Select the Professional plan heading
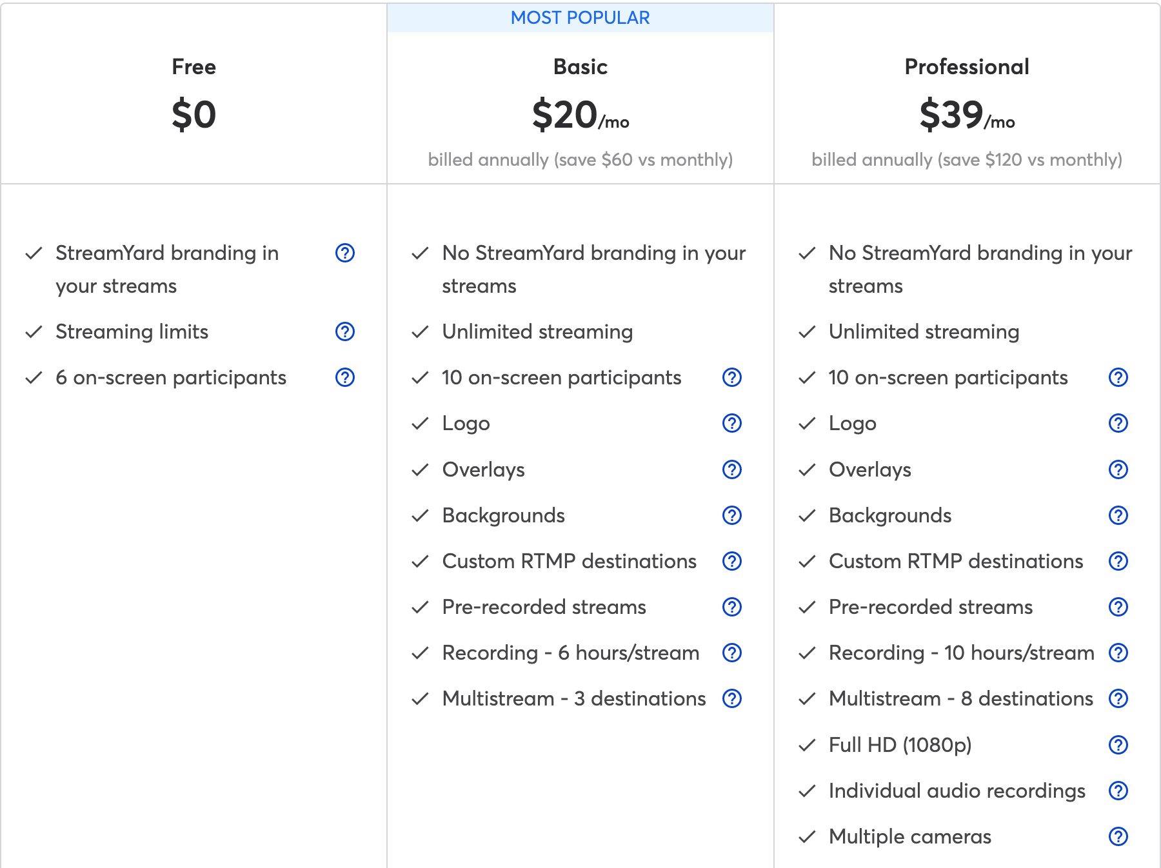Viewport: 1161px width, 868px height. 966,67
